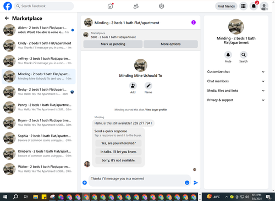Click the taskbar clock showing 6:51 PM
This screenshot has width=275, height=201.
click(x=257, y=197)
